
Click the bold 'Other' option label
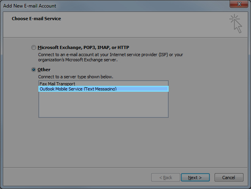44,70
